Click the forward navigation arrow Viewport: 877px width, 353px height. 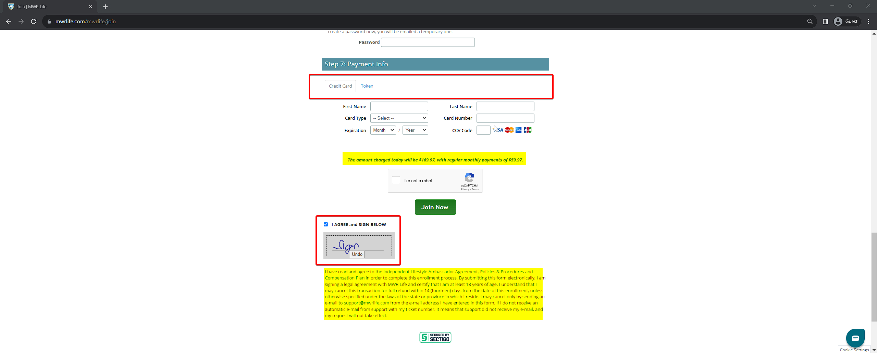click(21, 21)
